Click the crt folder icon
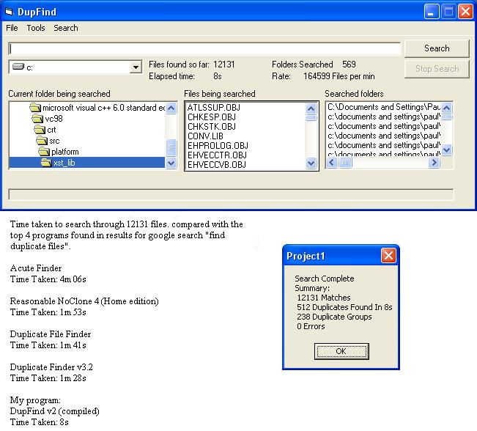Viewport: 477px width, 431px height. click(x=40, y=130)
